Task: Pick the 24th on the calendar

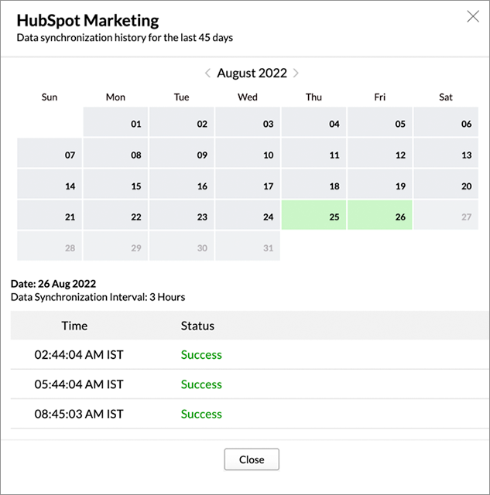Action: [x=248, y=215]
